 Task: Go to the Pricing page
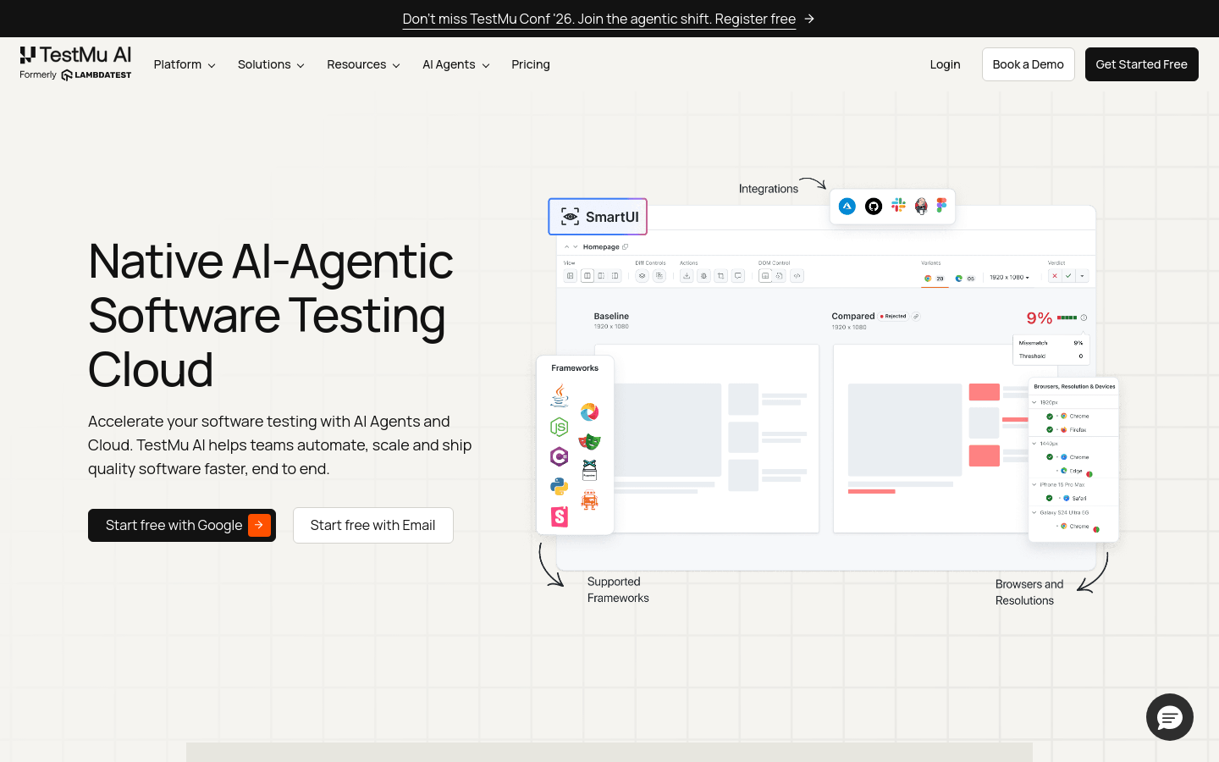531,64
